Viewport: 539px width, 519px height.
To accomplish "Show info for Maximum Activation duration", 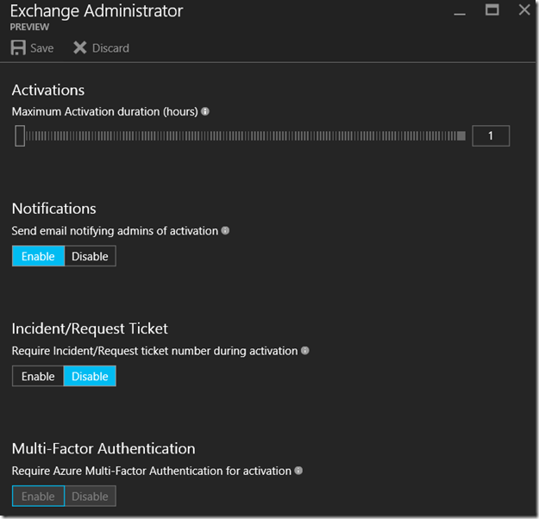I will pos(205,111).
